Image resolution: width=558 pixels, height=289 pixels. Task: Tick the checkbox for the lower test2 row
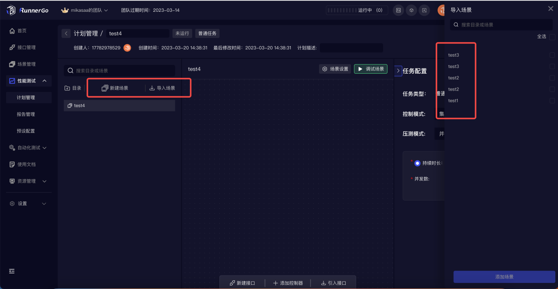click(552, 89)
